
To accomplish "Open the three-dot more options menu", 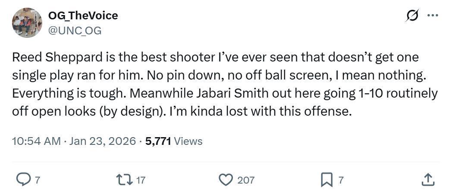I will 432,16.
